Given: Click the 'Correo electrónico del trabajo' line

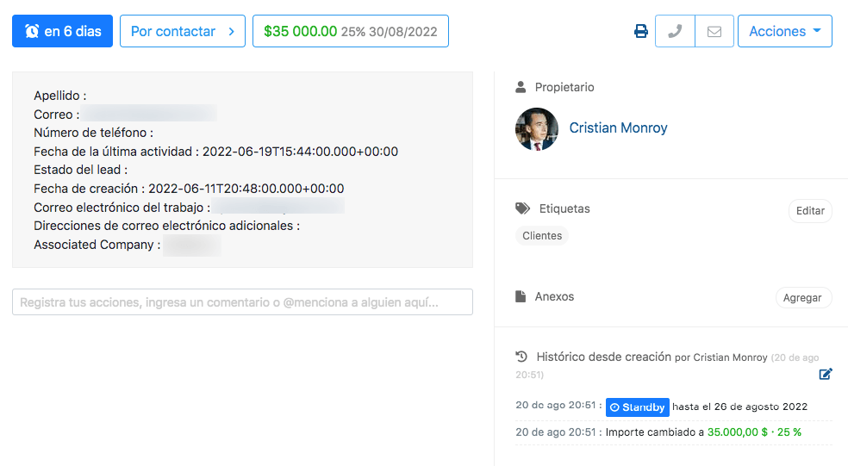Looking at the screenshot, I should (x=189, y=208).
